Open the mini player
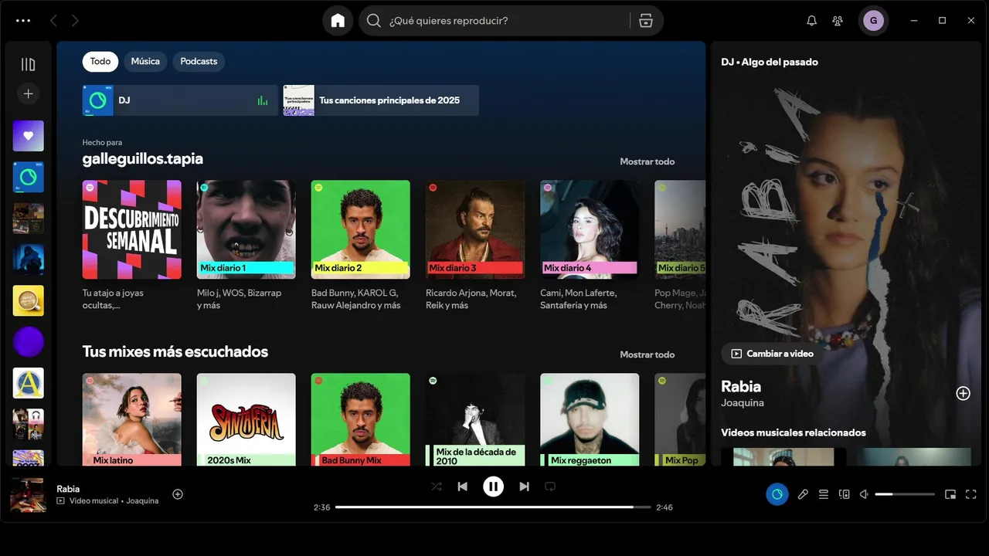This screenshot has height=556, width=989. tap(950, 494)
